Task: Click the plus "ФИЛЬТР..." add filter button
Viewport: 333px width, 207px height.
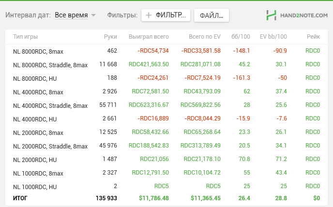Action: [x=166, y=15]
